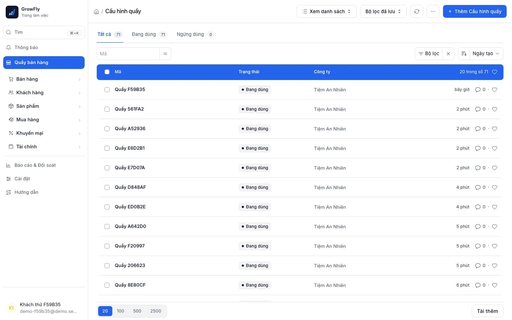Check the box for Quầy 206623
The image size is (512, 320).
tap(107, 266)
